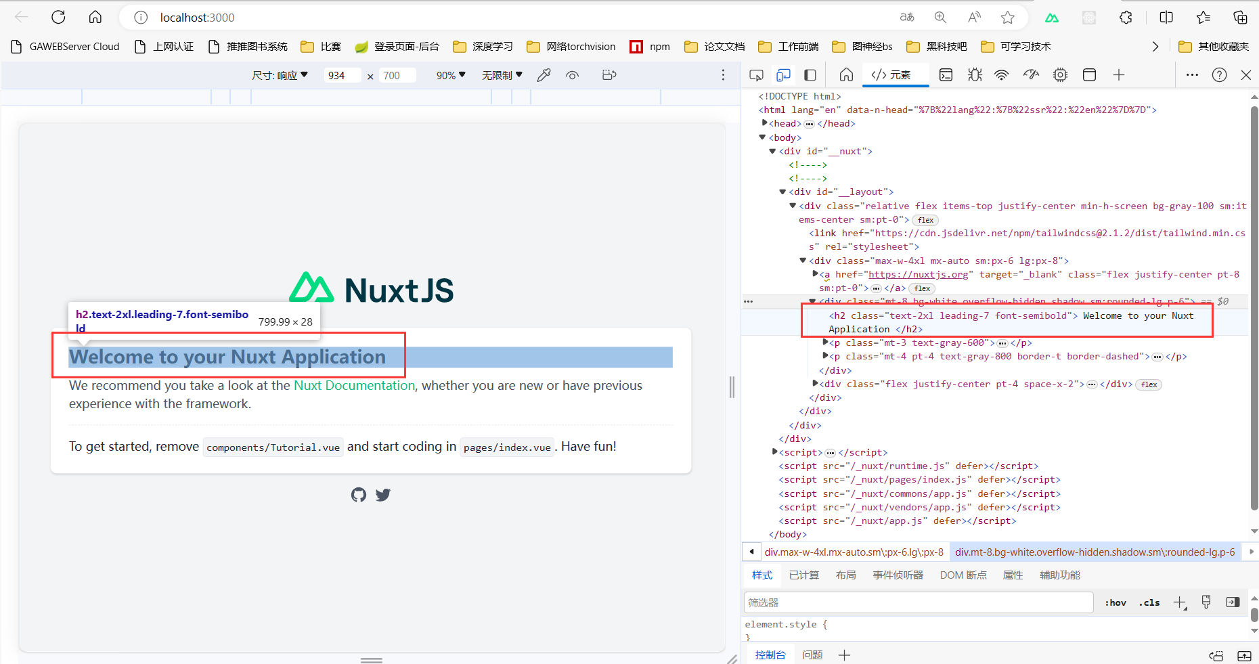This screenshot has width=1259, height=664.
Task: Collapse the div id="__layout" node
Action: (x=783, y=192)
